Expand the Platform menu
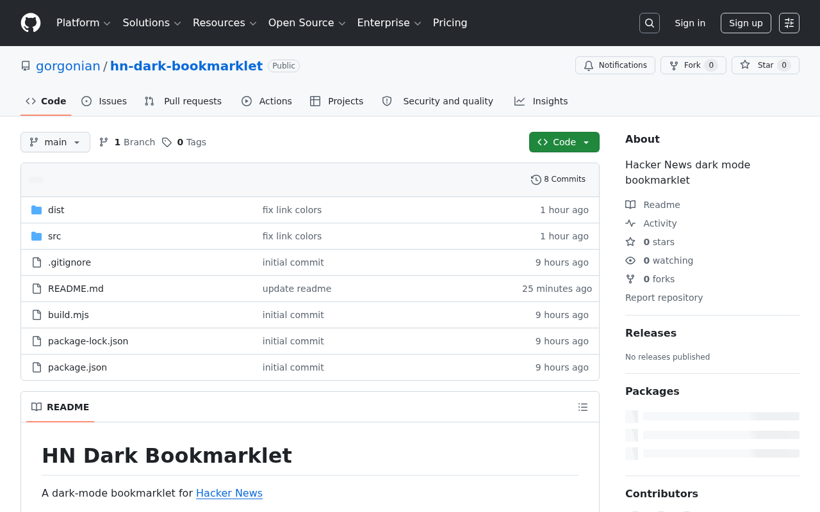Viewport: 820px width, 512px height. [x=83, y=23]
